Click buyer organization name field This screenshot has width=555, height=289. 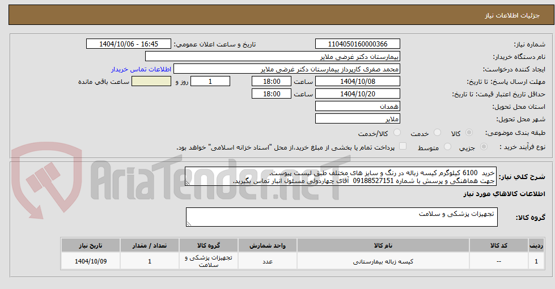pyautogui.click(x=273, y=57)
